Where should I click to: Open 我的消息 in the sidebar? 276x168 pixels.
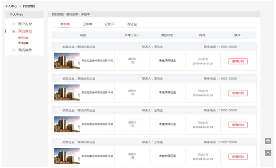click(25, 50)
